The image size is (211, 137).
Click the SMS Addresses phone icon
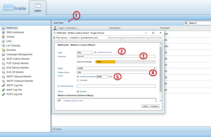tap(3, 32)
